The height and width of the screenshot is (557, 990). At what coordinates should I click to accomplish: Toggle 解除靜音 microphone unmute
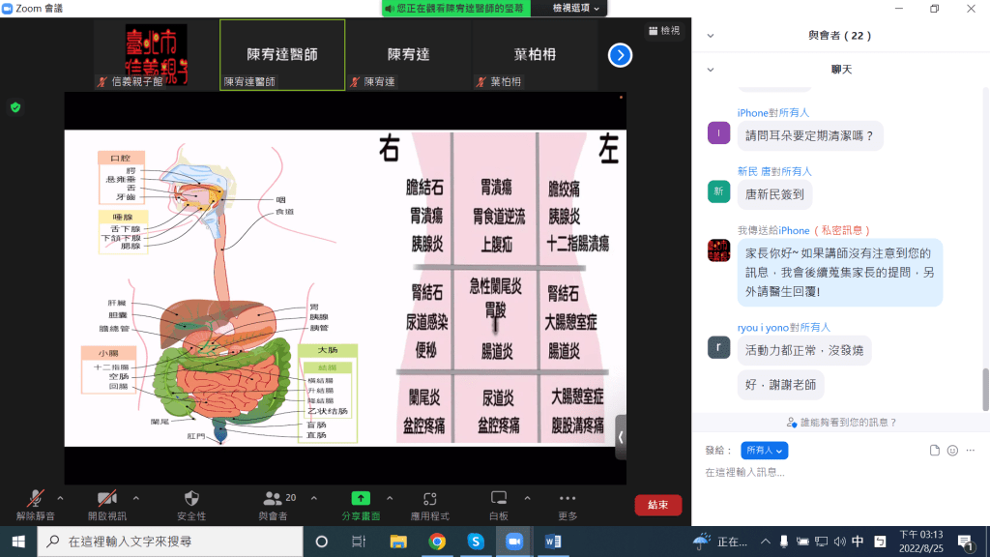pyautogui.click(x=36, y=499)
